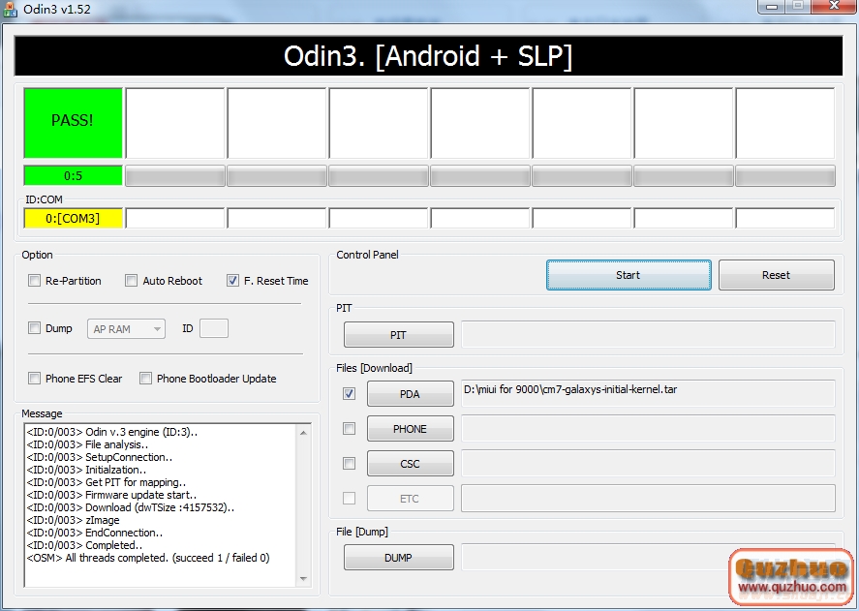Screen dimensions: 859x611
Task: Click the PDA file button
Action: pos(411,394)
